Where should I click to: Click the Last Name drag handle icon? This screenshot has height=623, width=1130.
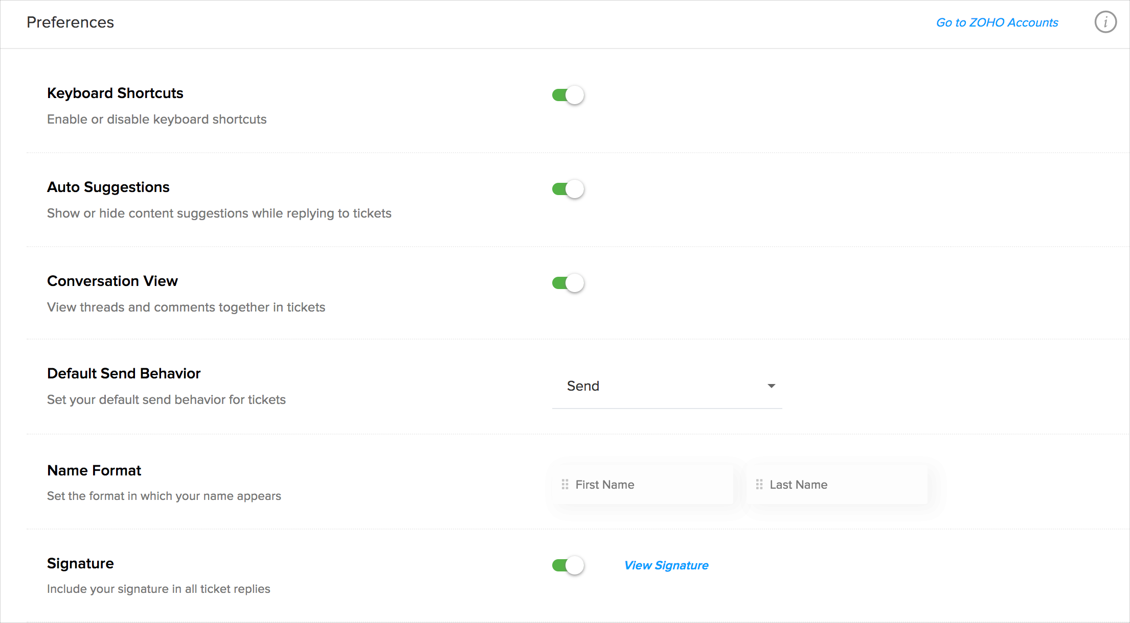(x=759, y=484)
